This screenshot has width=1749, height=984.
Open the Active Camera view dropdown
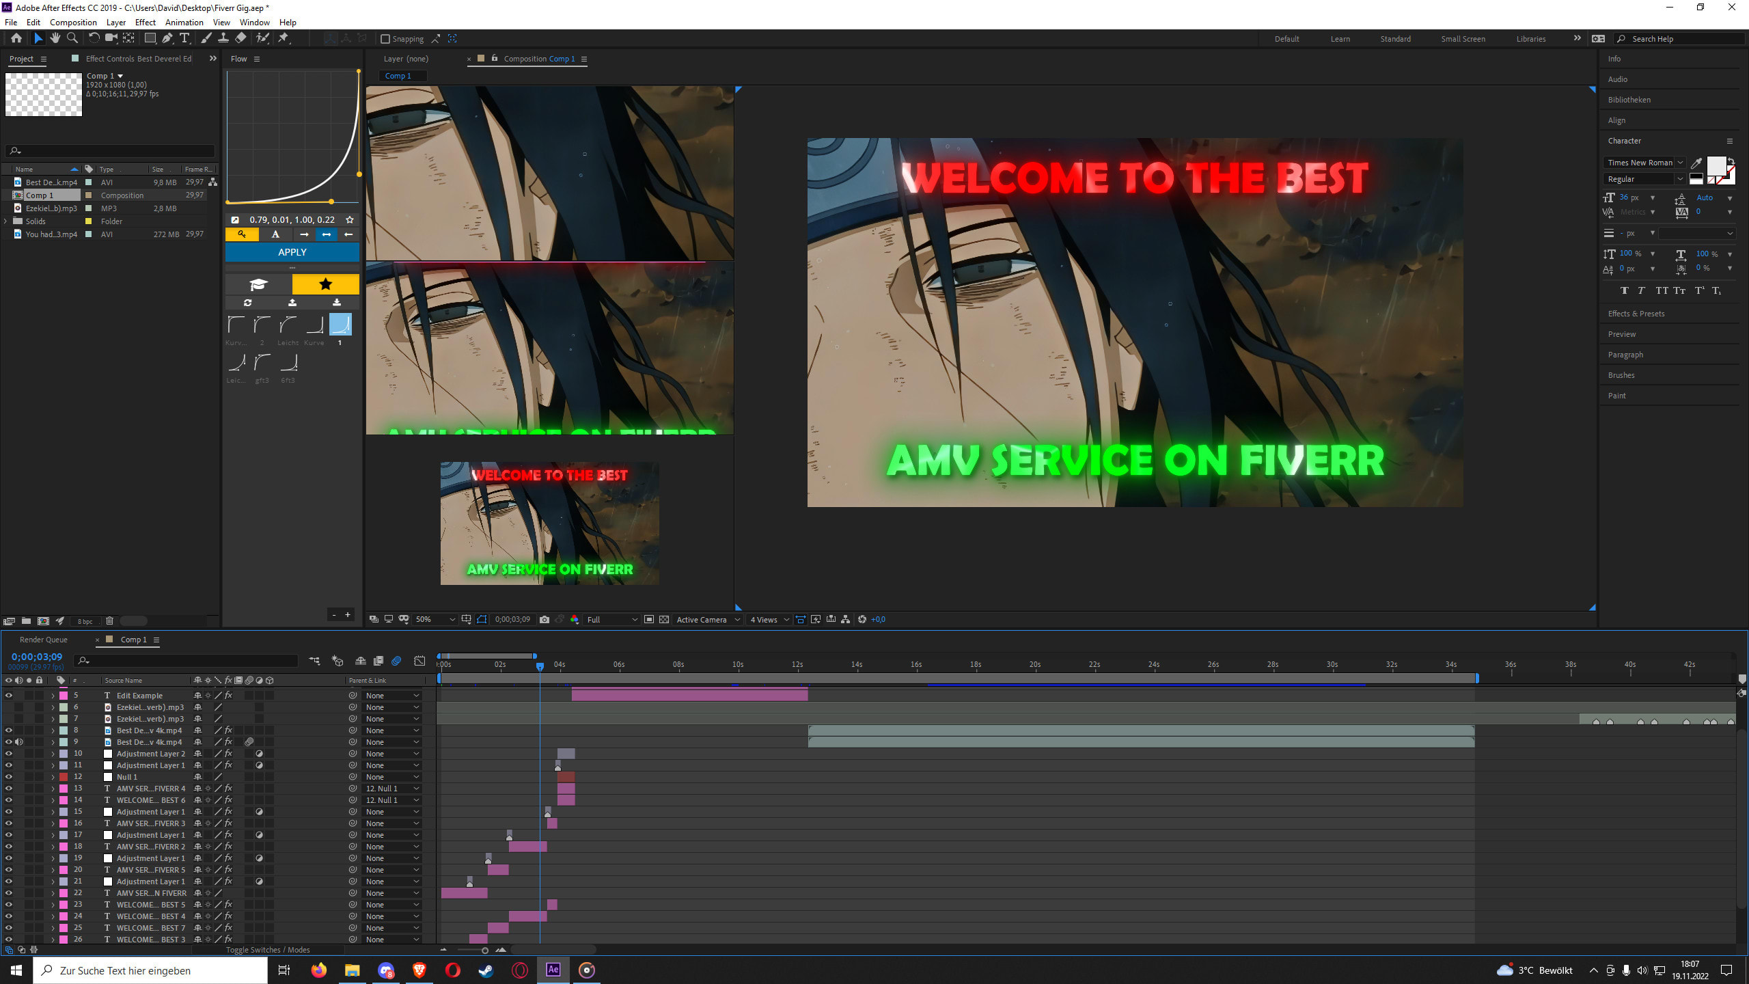click(x=708, y=619)
